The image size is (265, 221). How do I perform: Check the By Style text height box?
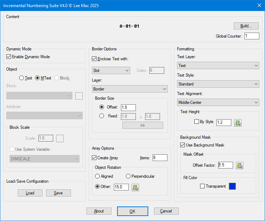click(x=197, y=122)
